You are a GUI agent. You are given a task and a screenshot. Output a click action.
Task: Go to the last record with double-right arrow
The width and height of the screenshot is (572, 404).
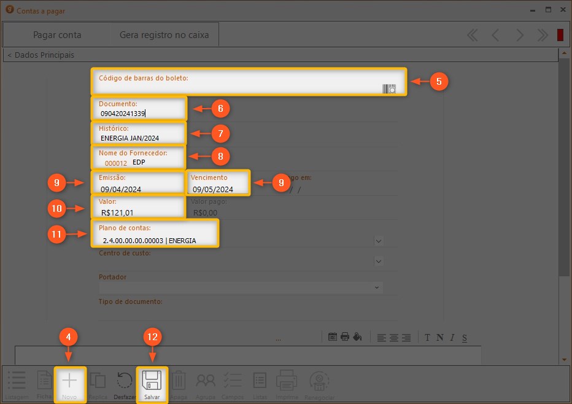[543, 35]
